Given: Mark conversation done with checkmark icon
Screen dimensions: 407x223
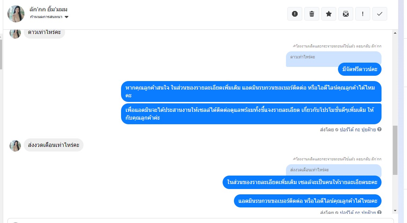Looking at the screenshot, I should tap(380, 14).
